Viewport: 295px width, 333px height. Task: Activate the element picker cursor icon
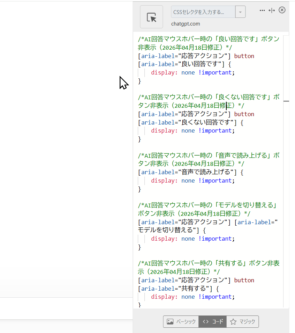pos(151,17)
